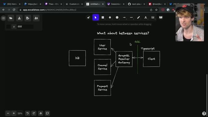Screen dimensions: 208x117
Task: Select the Pencil draw tool
Action: coord(138,18)
